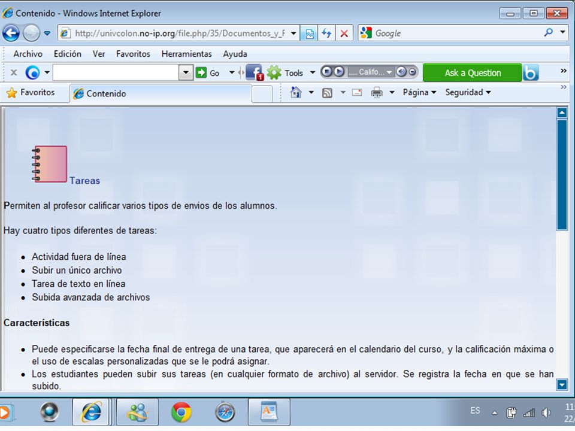Expand the address bar URL dropdown
The image size is (575, 431).
tap(293, 34)
